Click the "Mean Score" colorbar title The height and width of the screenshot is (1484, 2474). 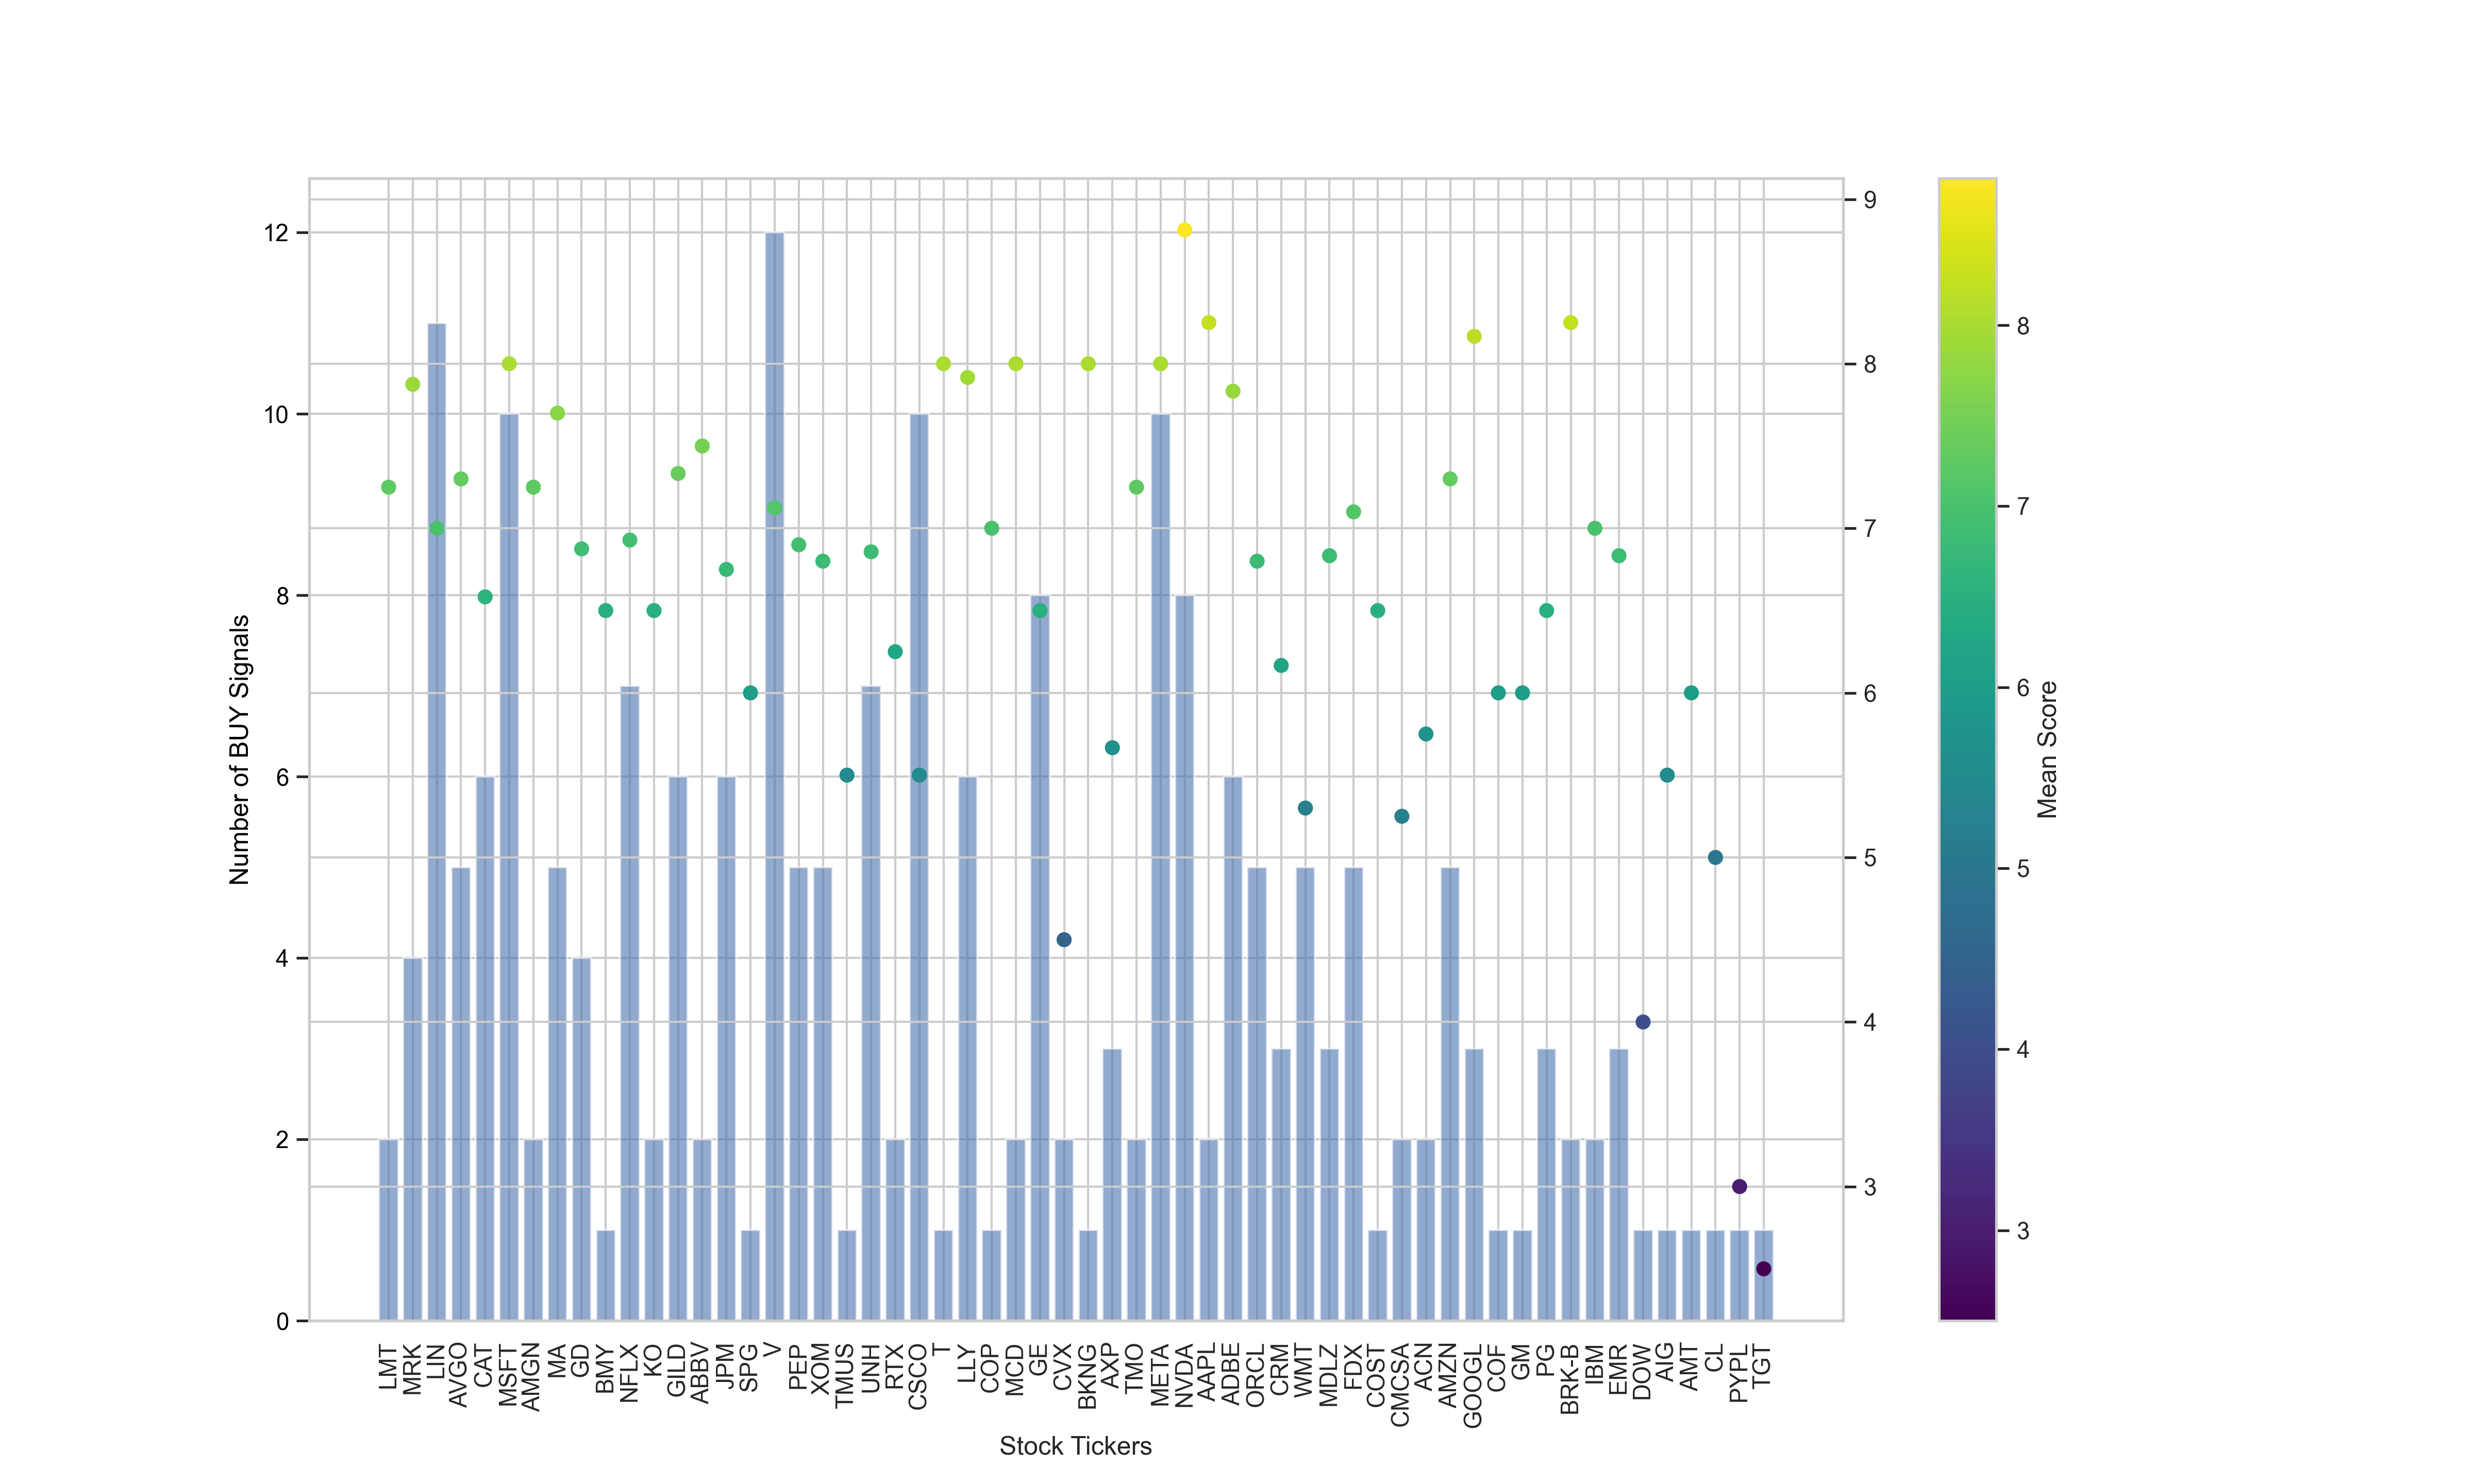[2047, 750]
